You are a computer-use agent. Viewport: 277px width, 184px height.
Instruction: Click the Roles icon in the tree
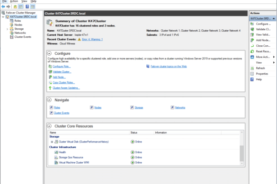point(12,21)
